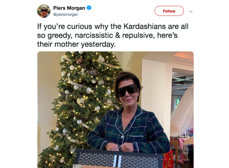This screenshot has height=168, width=229.
Task: Visit the @piersmorgan handle link
Action: (66, 15)
